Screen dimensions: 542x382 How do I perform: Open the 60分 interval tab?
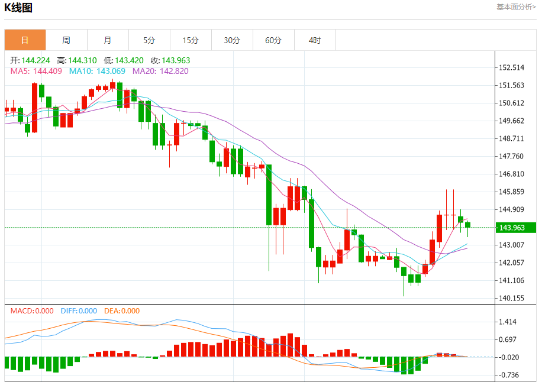click(273, 40)
